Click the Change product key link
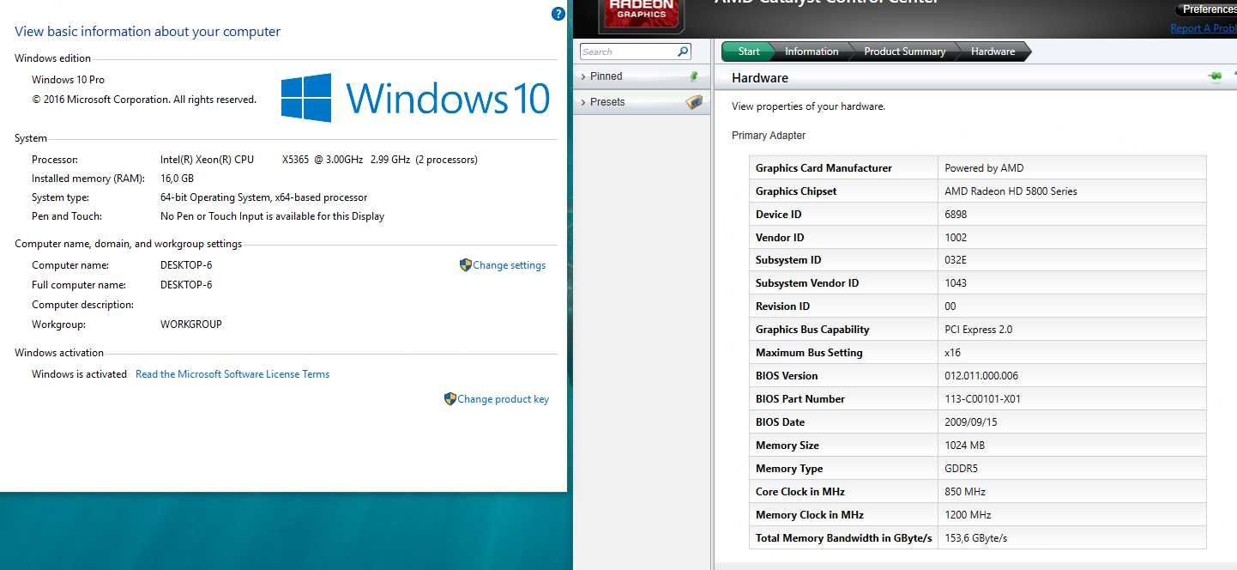This screenshot has width=1237, height=570. click(503, 399)
